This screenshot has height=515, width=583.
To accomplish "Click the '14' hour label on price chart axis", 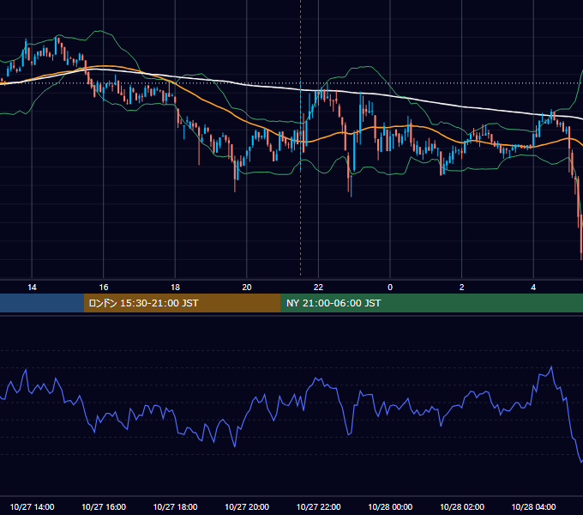I will point(32,288).
